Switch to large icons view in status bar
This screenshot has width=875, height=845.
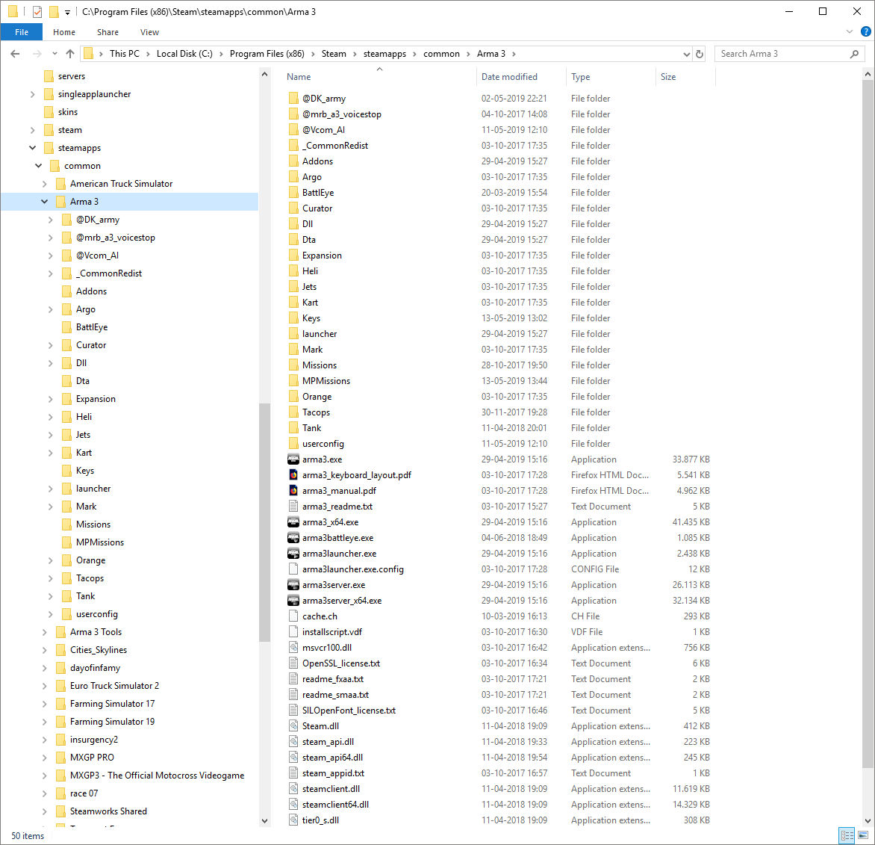click(863, 835)
